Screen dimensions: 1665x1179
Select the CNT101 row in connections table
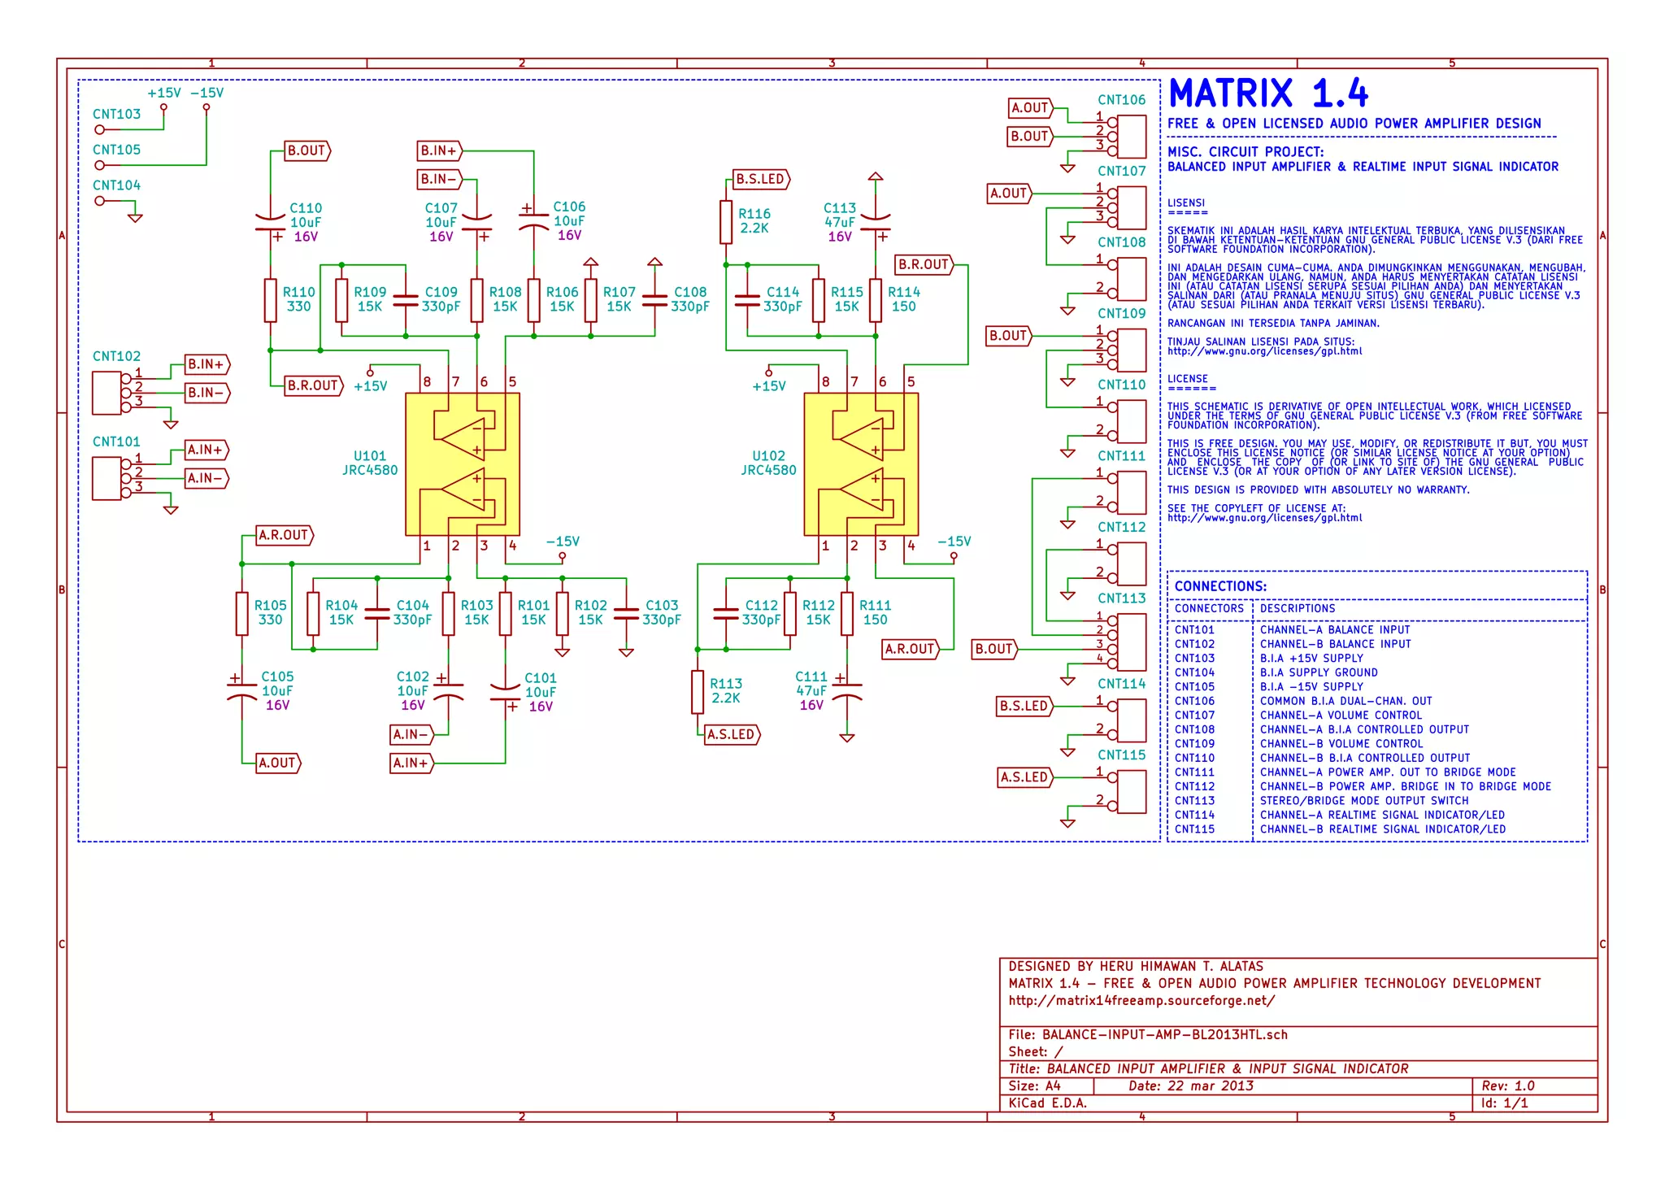click(x=1376, y=629)
